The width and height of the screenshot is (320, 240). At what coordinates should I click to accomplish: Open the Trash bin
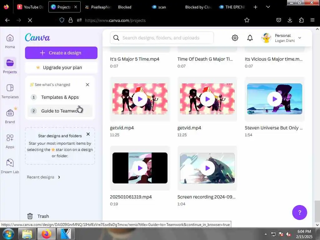[x=38, y=216]
